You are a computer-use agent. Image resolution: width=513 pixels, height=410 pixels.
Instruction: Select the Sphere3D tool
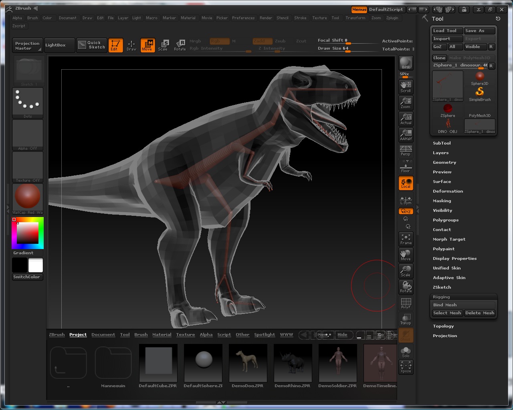click(479, 78)
